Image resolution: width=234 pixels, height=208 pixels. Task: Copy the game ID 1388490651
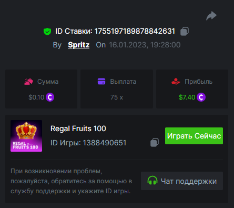pos(155,142)
